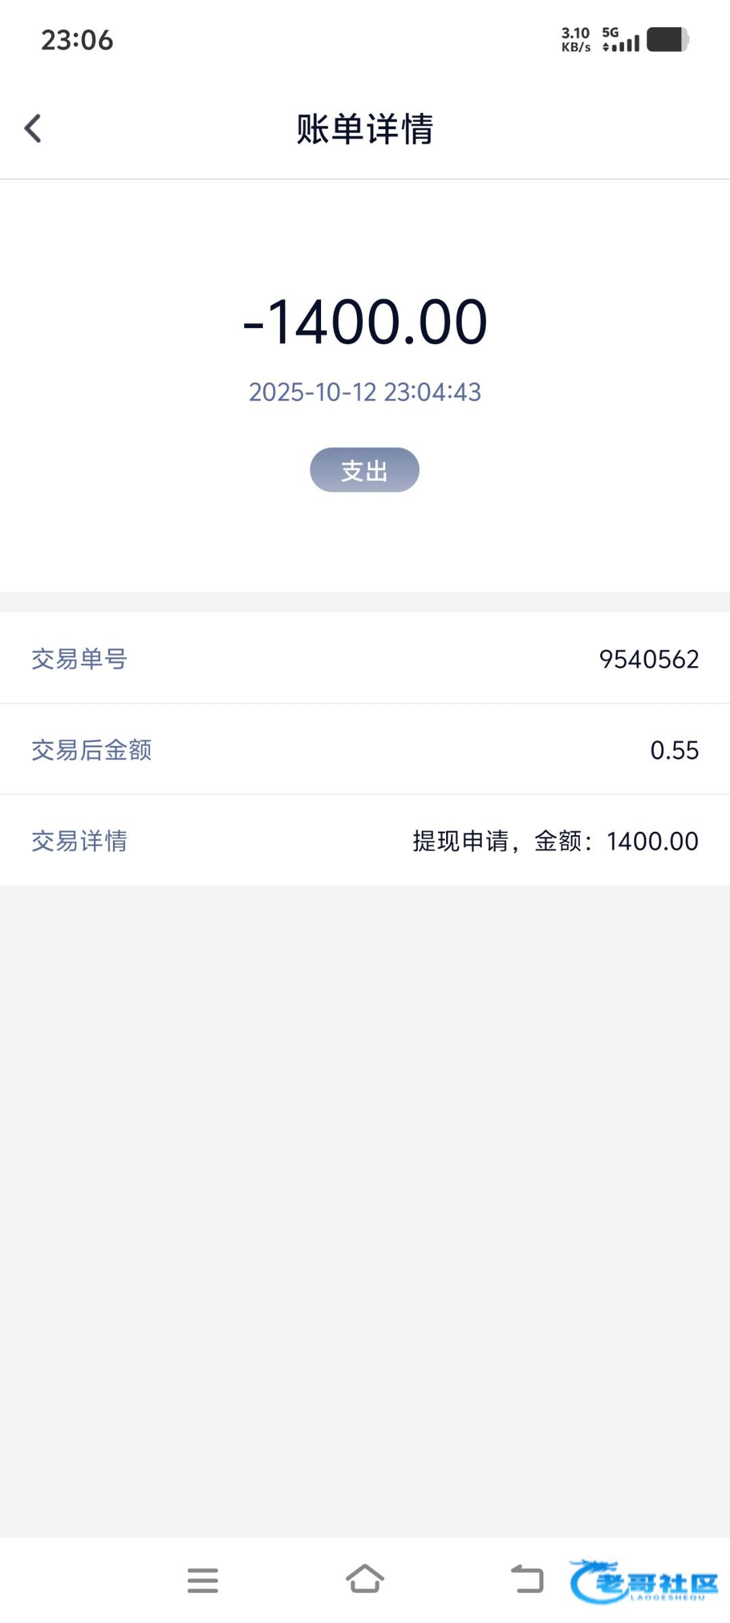Viewport: 730px width, 1623px height.
Task: Select the post-transaction balance 0.55
Action: [x=674, y=750]
